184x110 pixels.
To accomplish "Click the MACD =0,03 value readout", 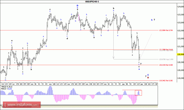I will click(x=6, y=89).
